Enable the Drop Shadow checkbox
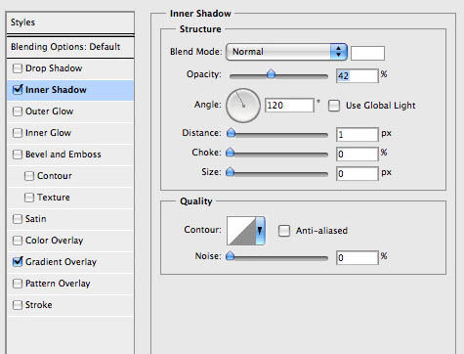The image size is (464, 354). (x=18, y=68)
